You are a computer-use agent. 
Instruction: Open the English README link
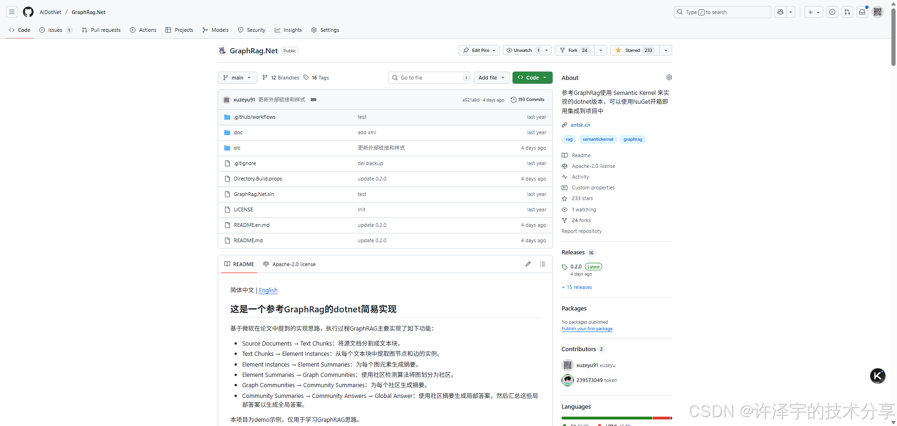click(268, 290)
